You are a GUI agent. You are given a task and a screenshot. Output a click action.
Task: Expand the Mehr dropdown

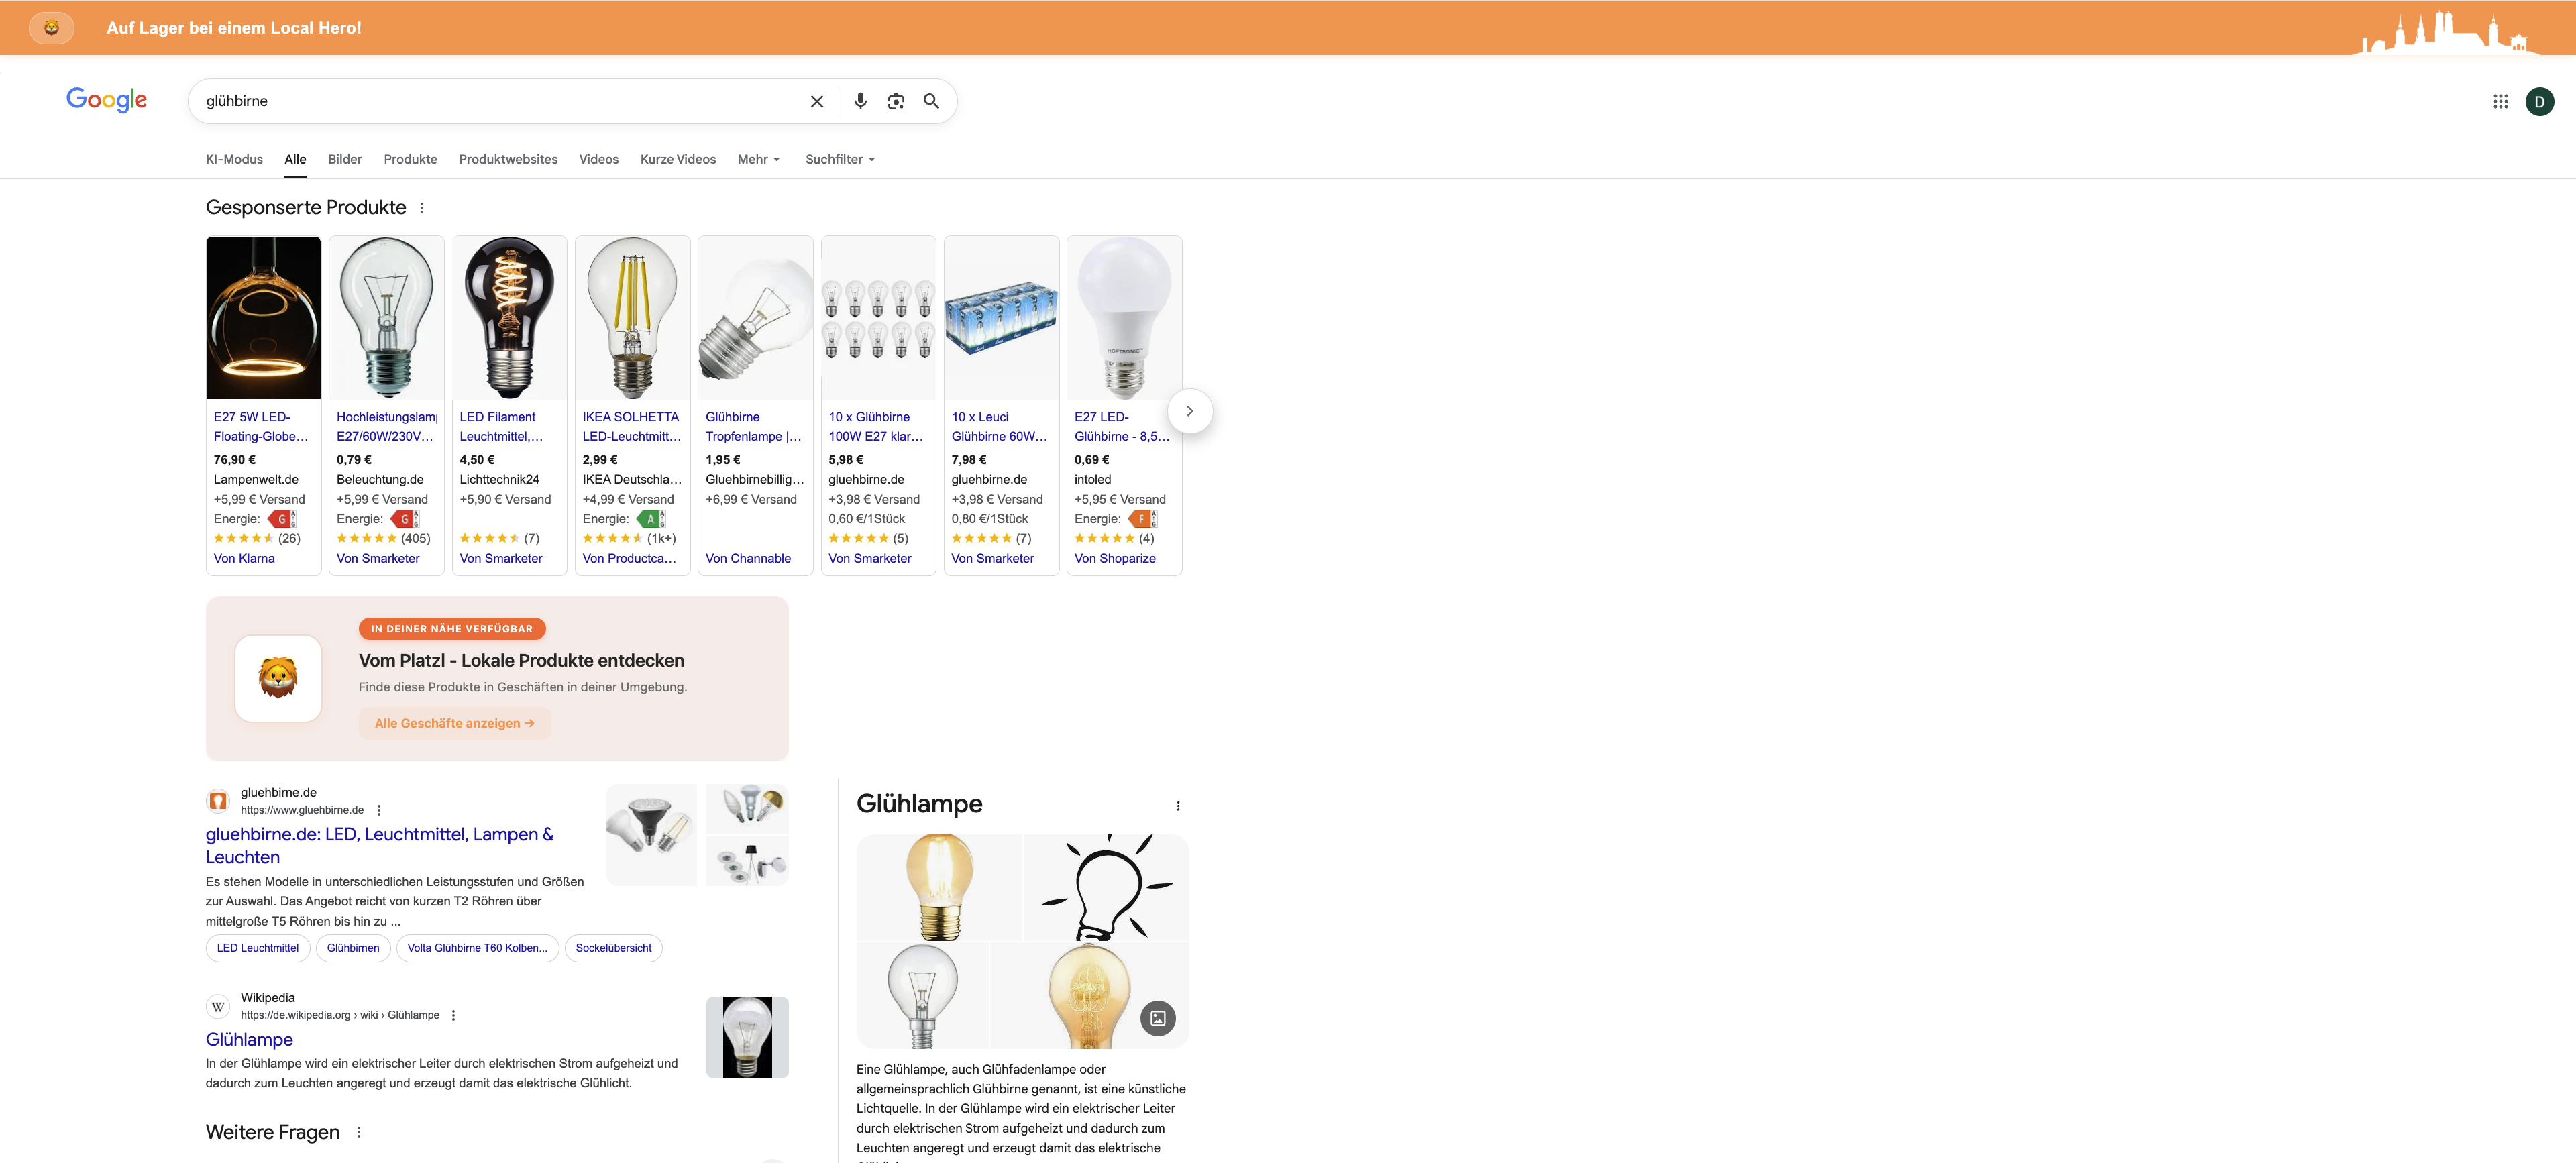click(x=758, y=159)
